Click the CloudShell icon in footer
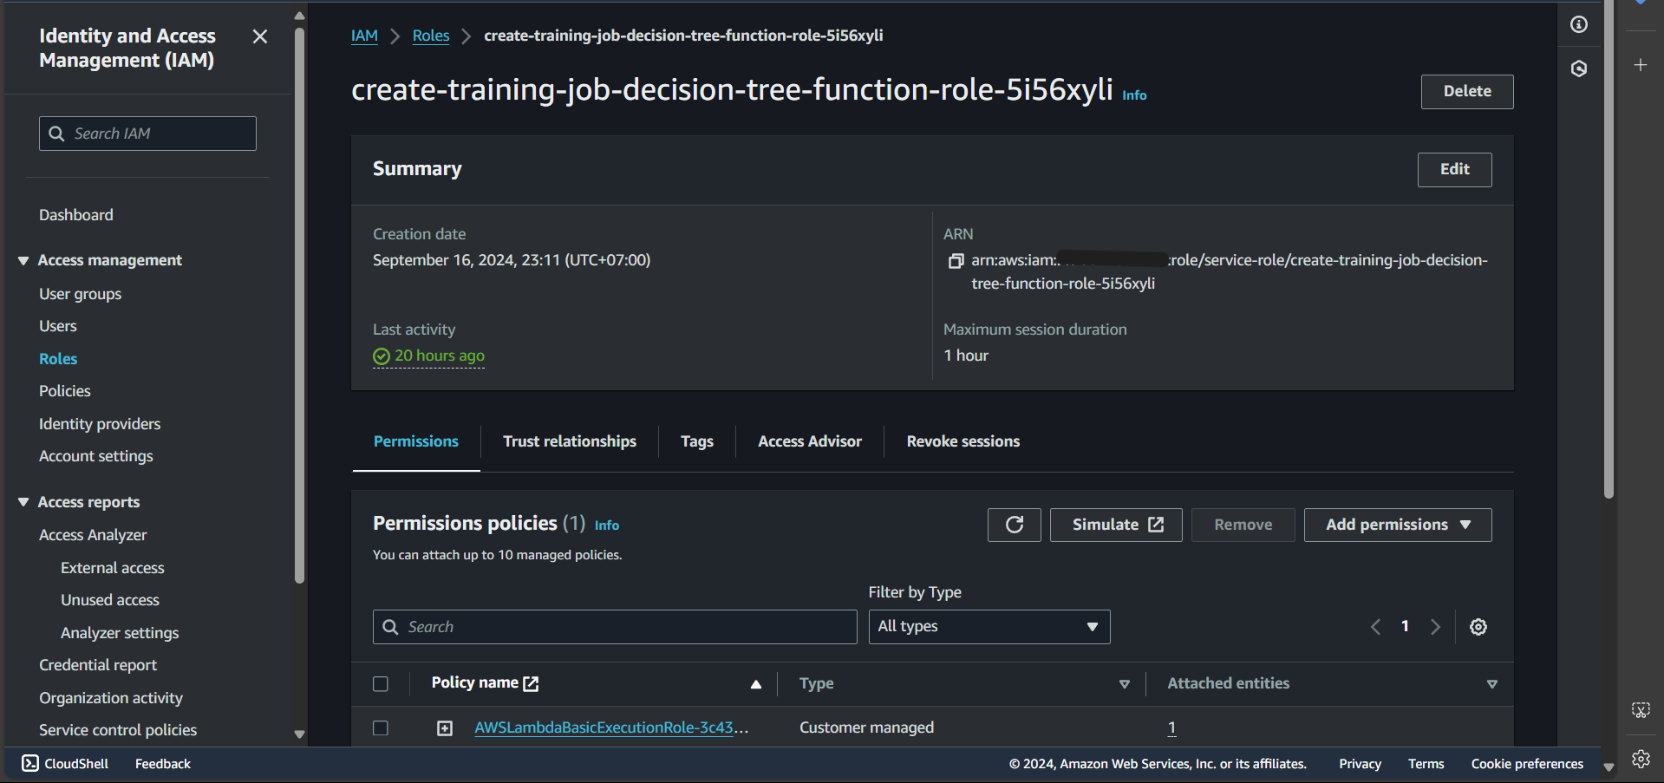Image resolution: width=1664 pixels, height=783 pixels. [30, 763]
